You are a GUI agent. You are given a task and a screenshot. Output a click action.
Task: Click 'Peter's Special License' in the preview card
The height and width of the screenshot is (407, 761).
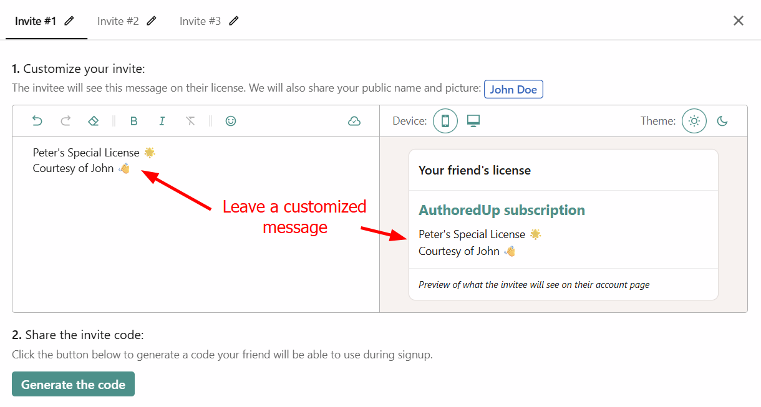(x=480, y=234)
